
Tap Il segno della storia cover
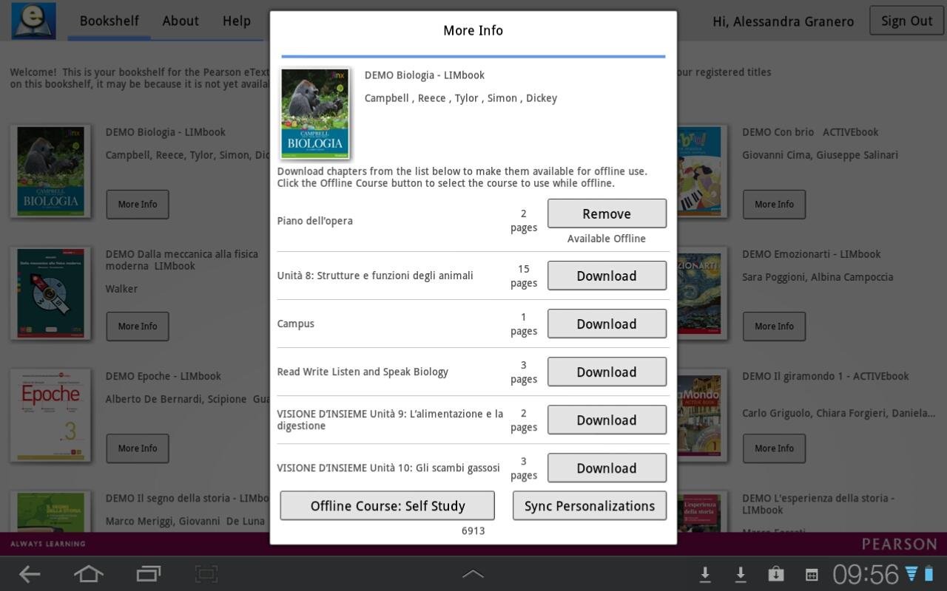pyautogui.click(x=50, y=512)
